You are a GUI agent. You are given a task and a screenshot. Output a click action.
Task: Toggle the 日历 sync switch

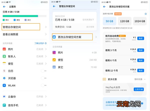click(x=44, y=71)
